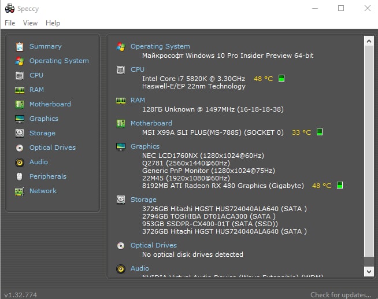378x299 pixels.
Task: Click the chip icon beside CPU heading in main panel
Action: click(121, 70)
